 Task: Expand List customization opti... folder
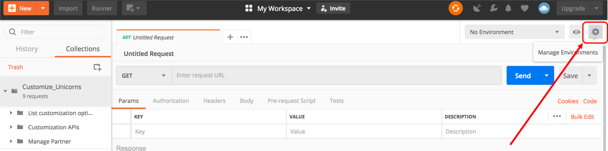11,113
